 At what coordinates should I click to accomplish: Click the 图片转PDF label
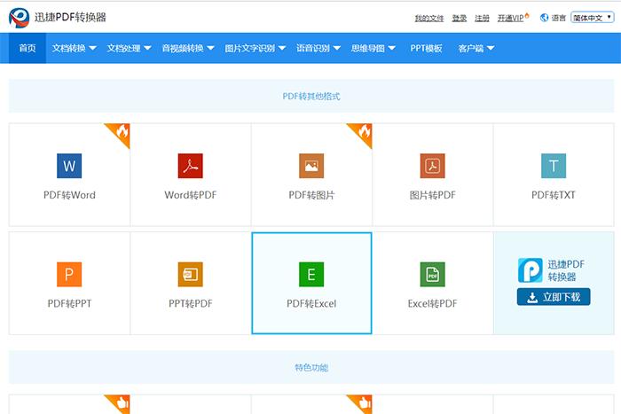[x=433, y=195]
